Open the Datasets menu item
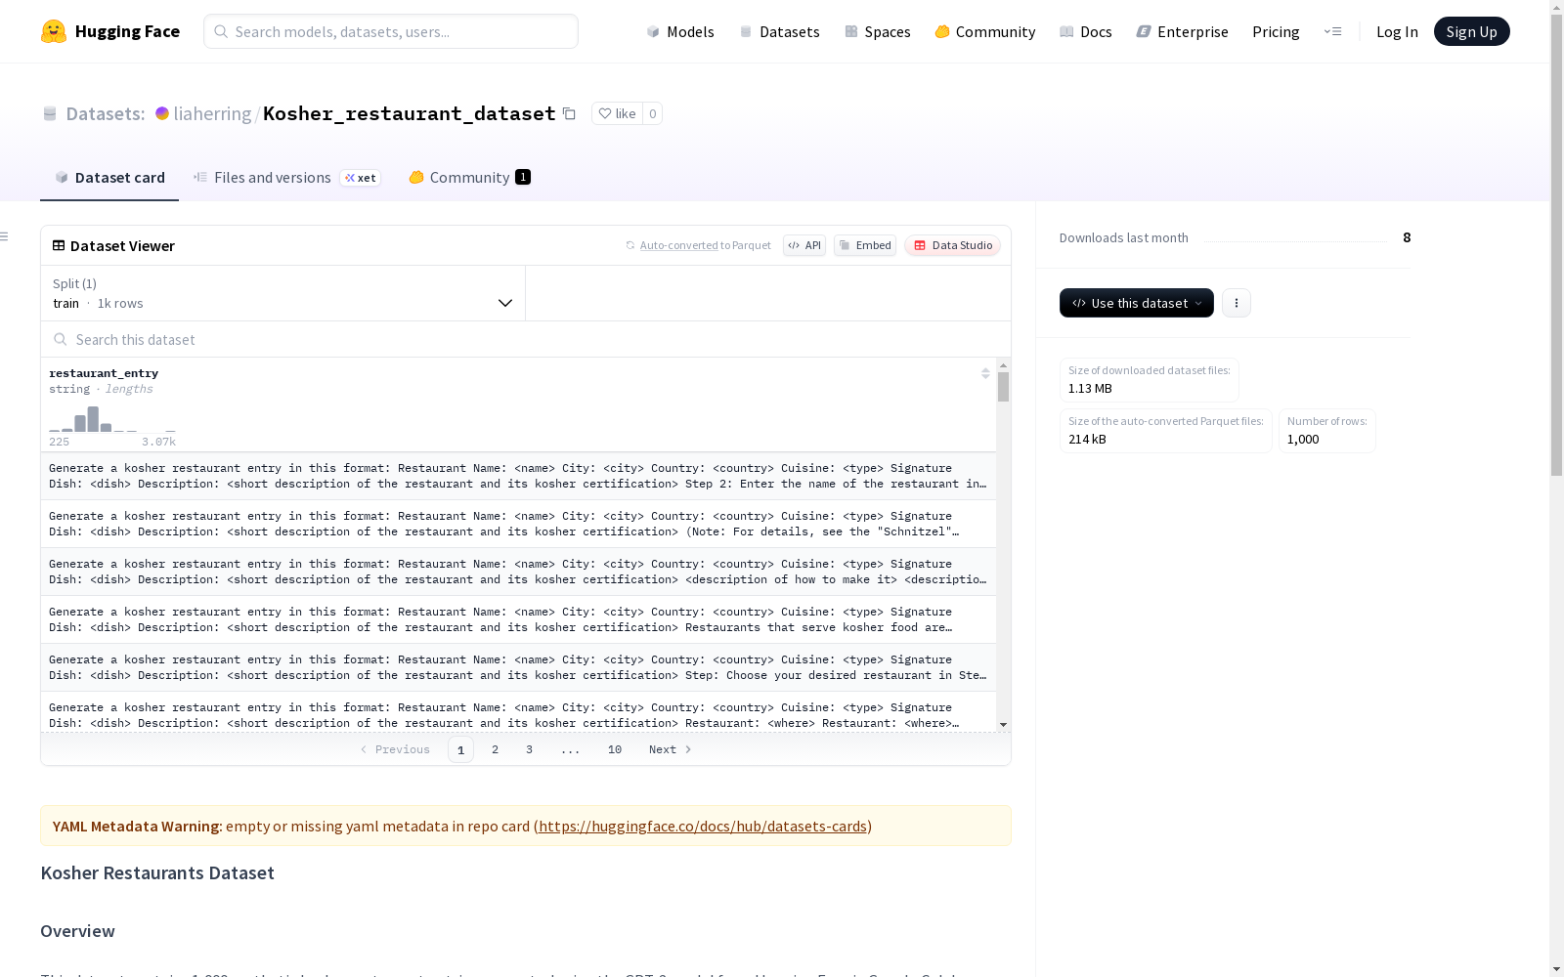Screen dimensions: 1564x977 pos(779,31)
